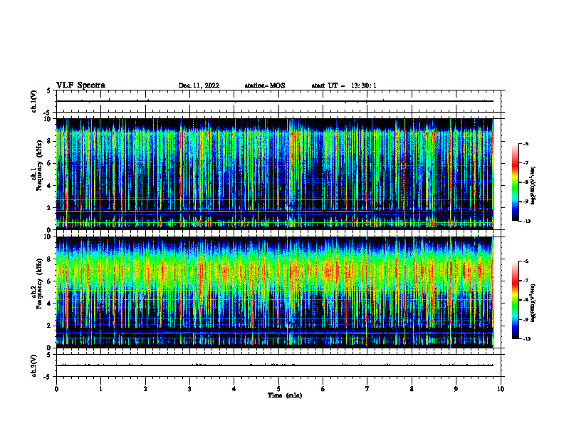Click the "8" frequency tick of ch.1
Viewport: 564px width, 436px height.
click(49, 141)
